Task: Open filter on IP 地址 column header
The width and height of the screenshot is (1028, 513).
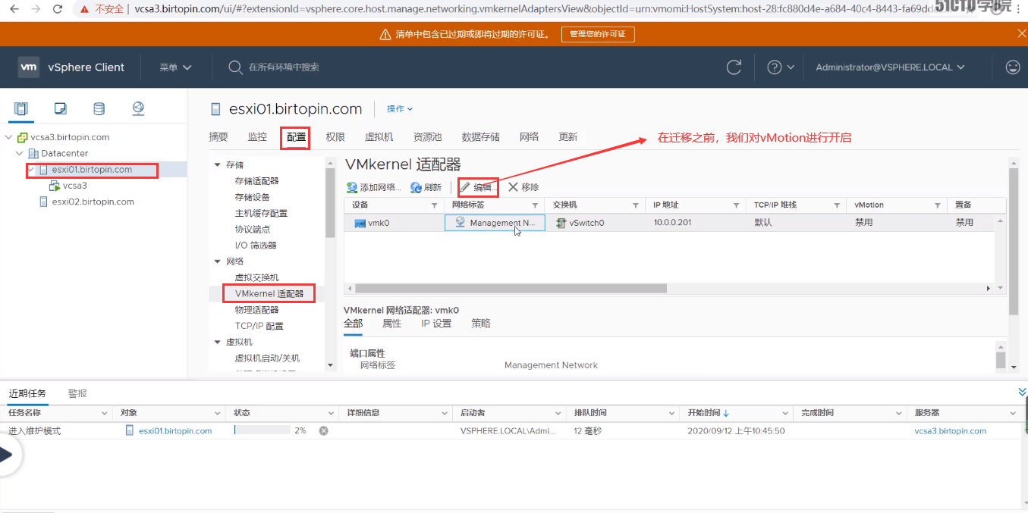Action: coord(736,205)
